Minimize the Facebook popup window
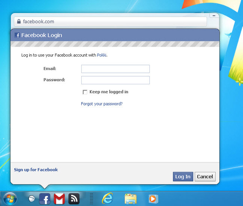The height and width of the screenshot is (206, 243). 214,16
